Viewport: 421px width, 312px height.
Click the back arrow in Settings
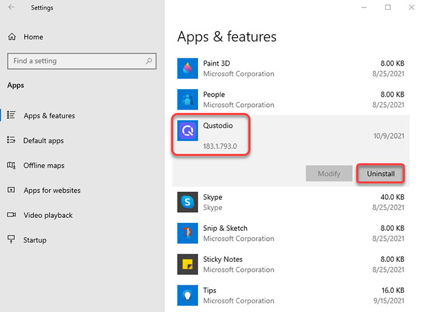[x=11, y=7]
